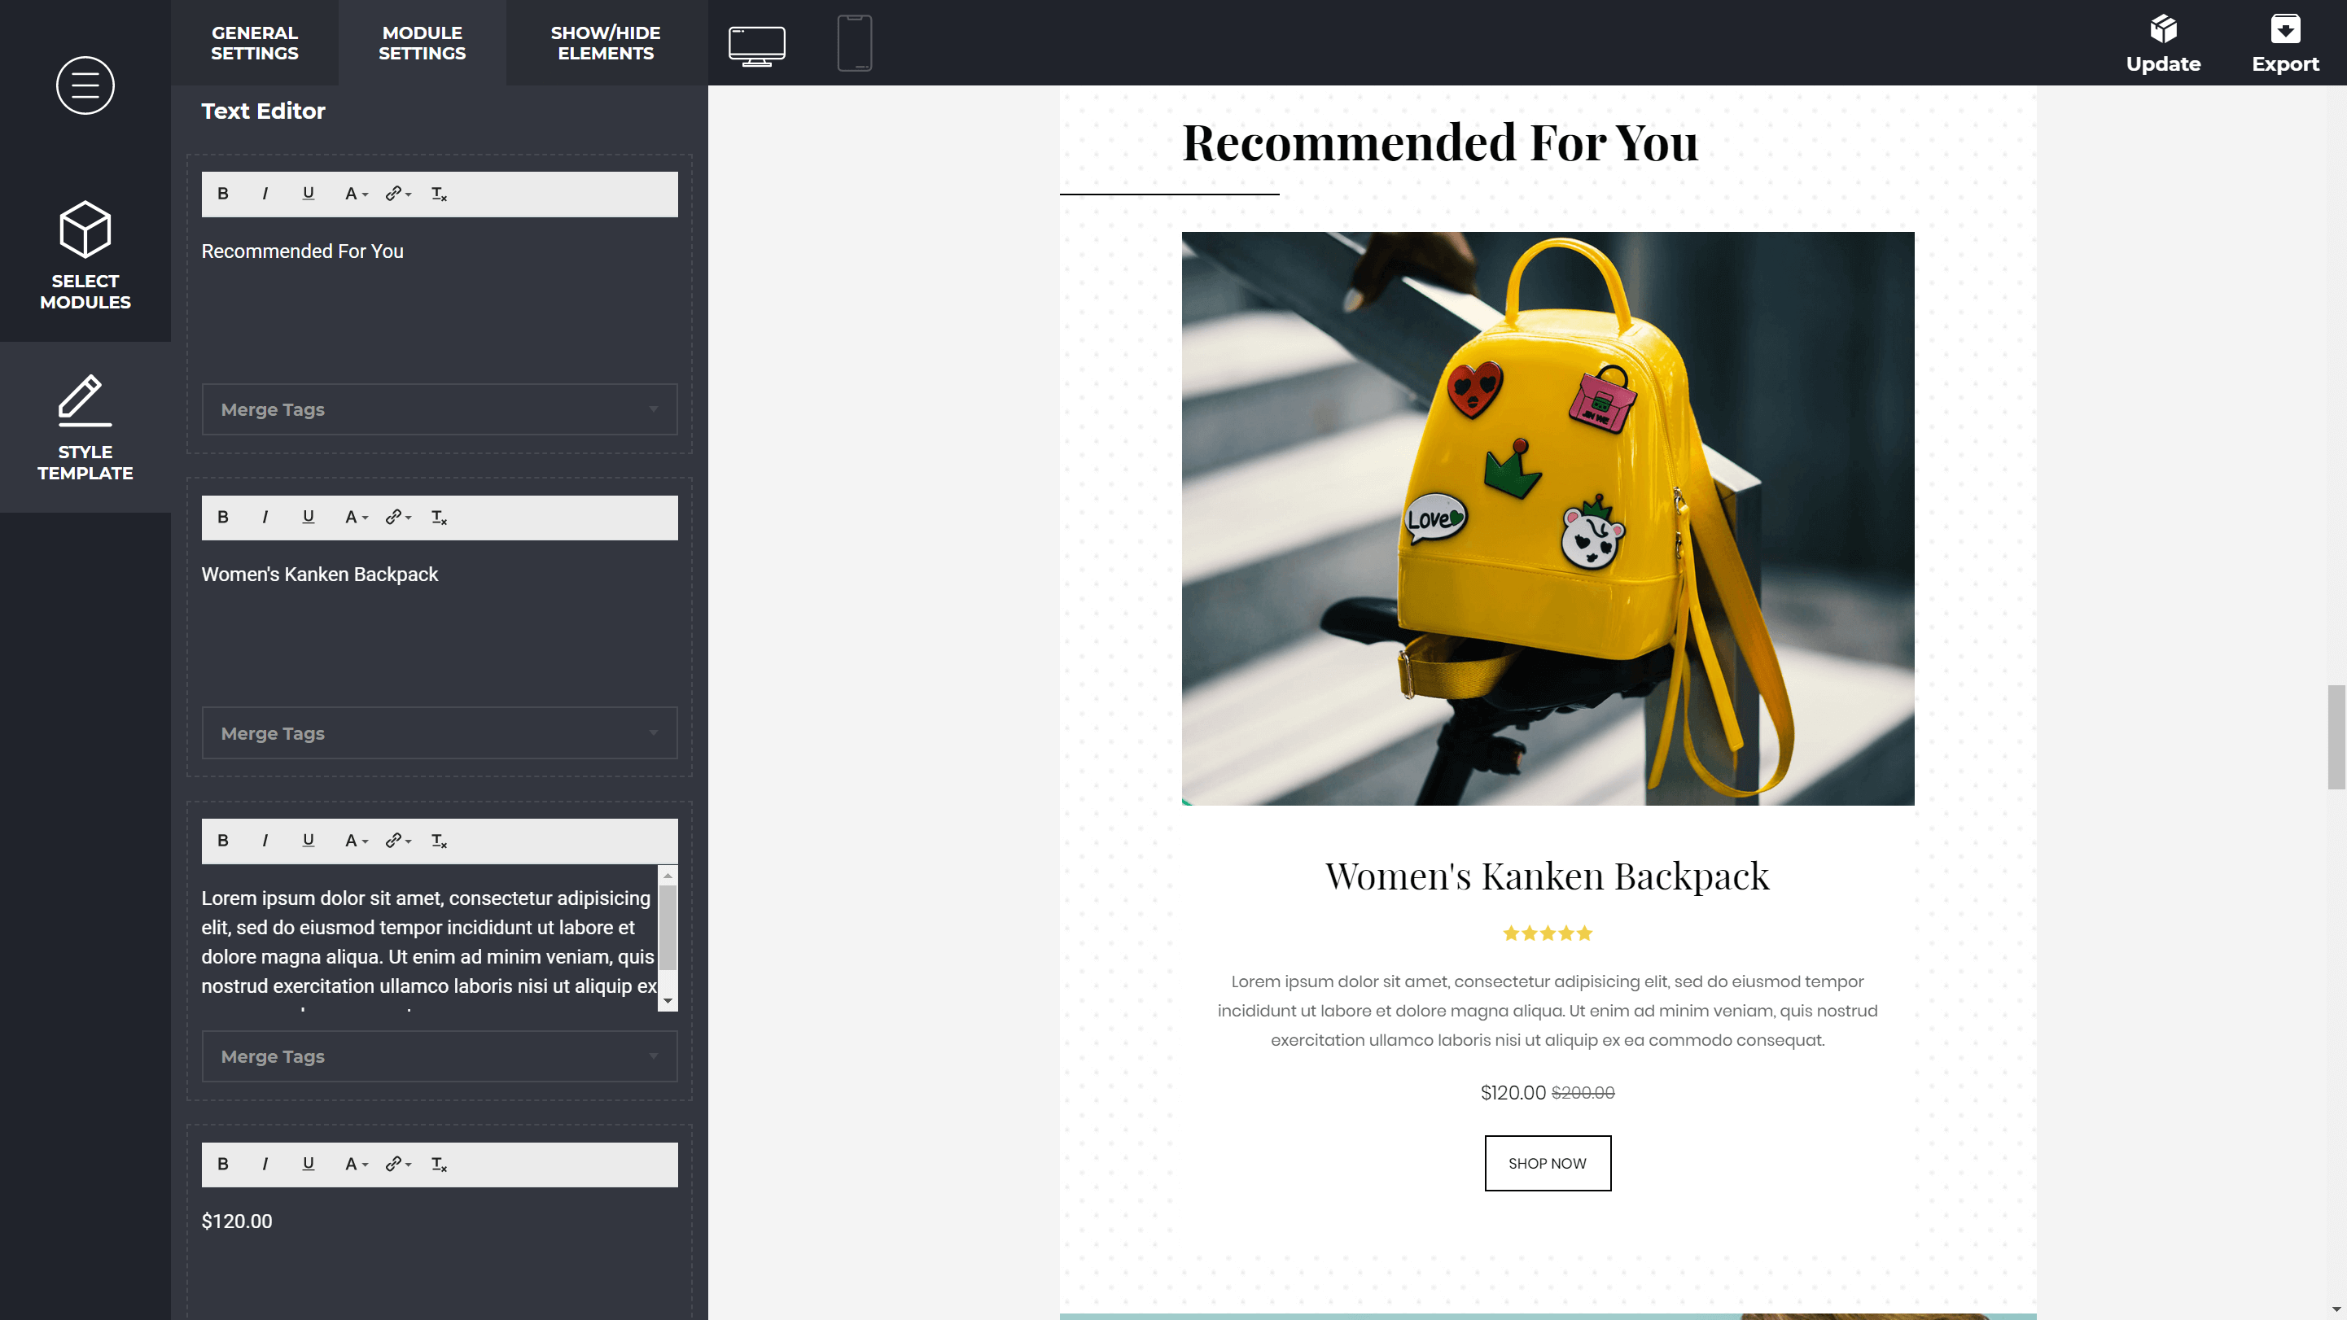Open font color dropdown in the Kanken Backpack editor
Image resolution: width=2347 pixels, height=1320 pixels.
coord(357,518)
